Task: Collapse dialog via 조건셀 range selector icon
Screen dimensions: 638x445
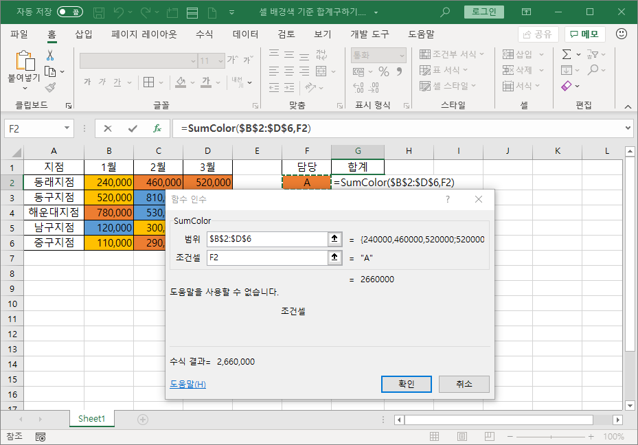Action: click(334, 257)
